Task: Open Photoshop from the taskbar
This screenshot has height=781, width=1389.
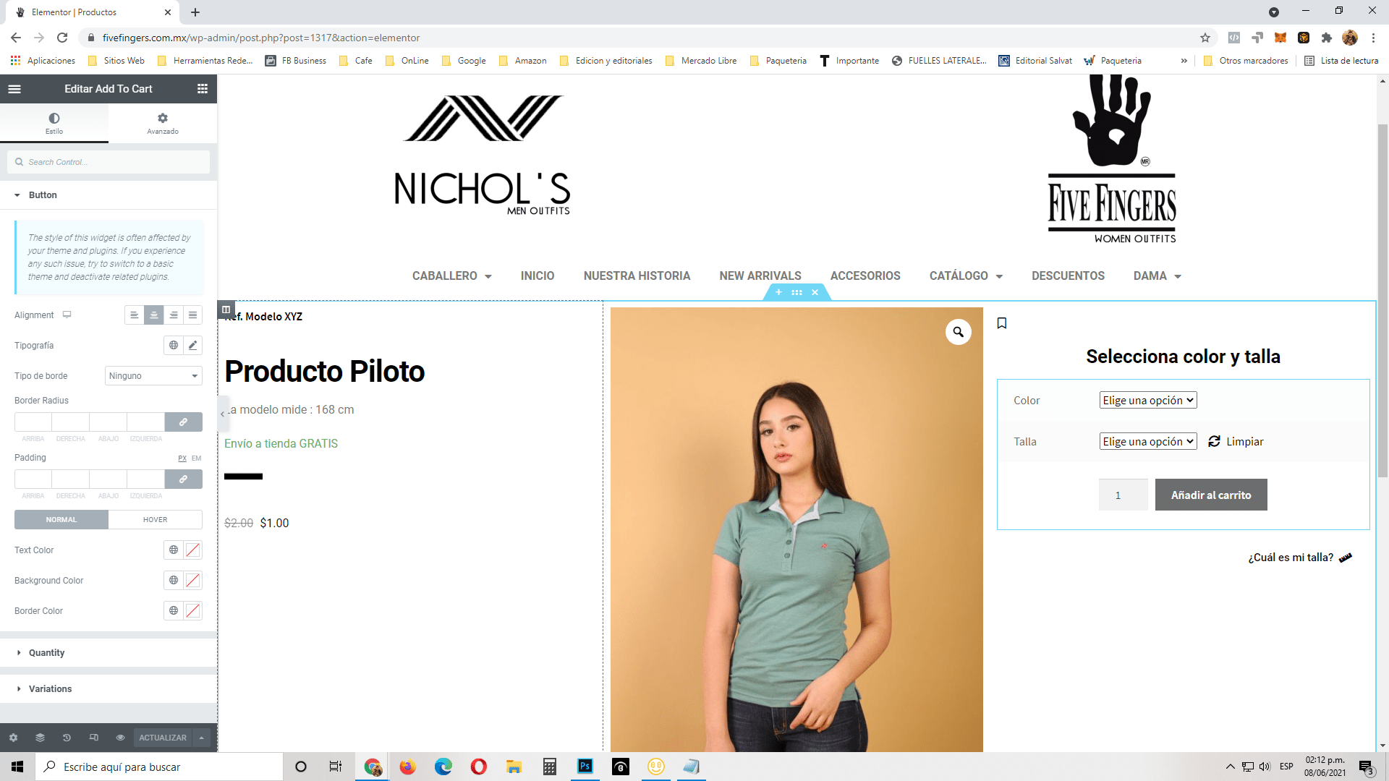Action: (585, 767)
